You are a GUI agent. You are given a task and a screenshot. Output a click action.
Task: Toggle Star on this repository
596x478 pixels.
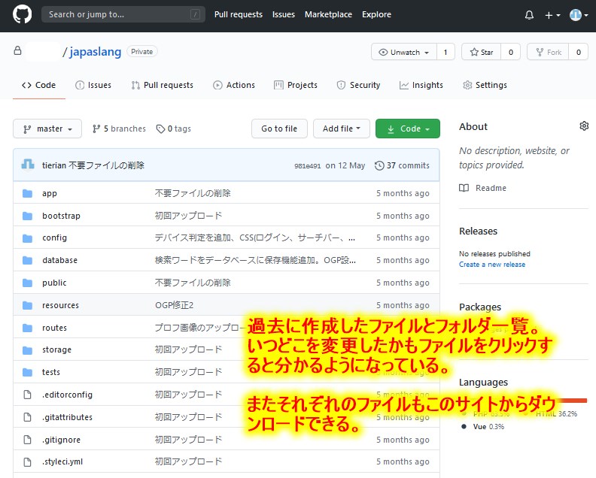tap(482, 52)
